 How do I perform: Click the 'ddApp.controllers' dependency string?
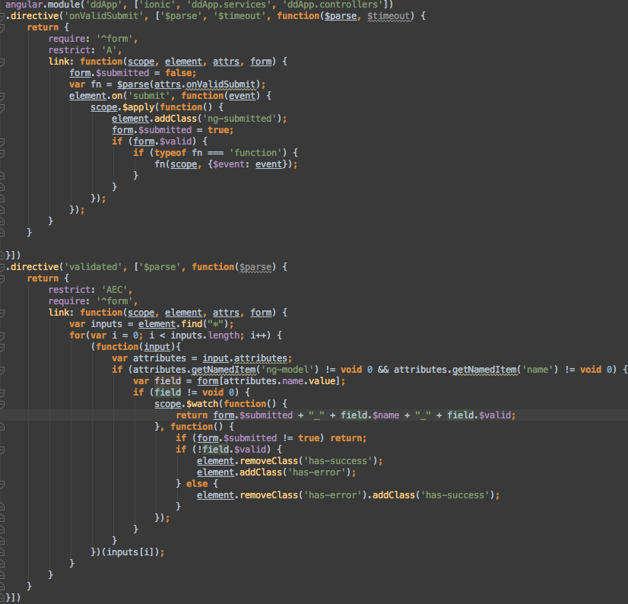pyautogui.click(x=332, y=5)
